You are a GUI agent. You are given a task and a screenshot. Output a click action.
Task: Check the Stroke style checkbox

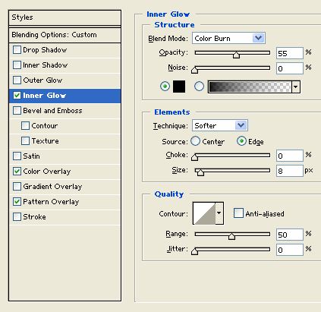17,216
